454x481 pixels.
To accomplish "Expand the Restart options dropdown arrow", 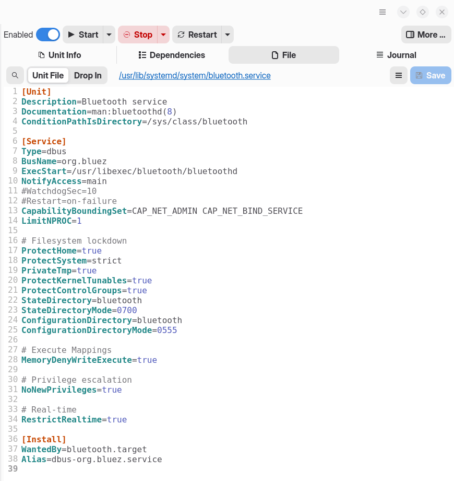I will [227, 35].
